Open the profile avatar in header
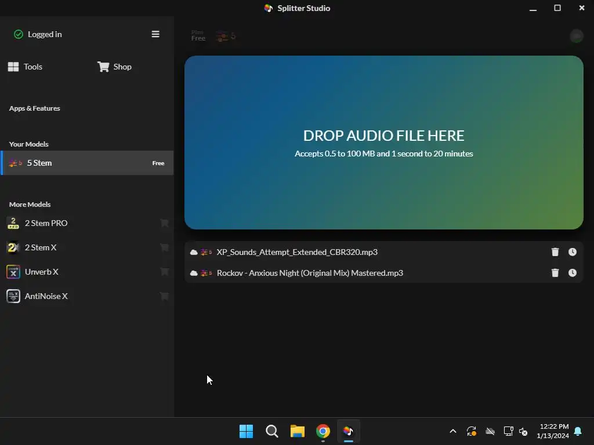 point(577,36)
